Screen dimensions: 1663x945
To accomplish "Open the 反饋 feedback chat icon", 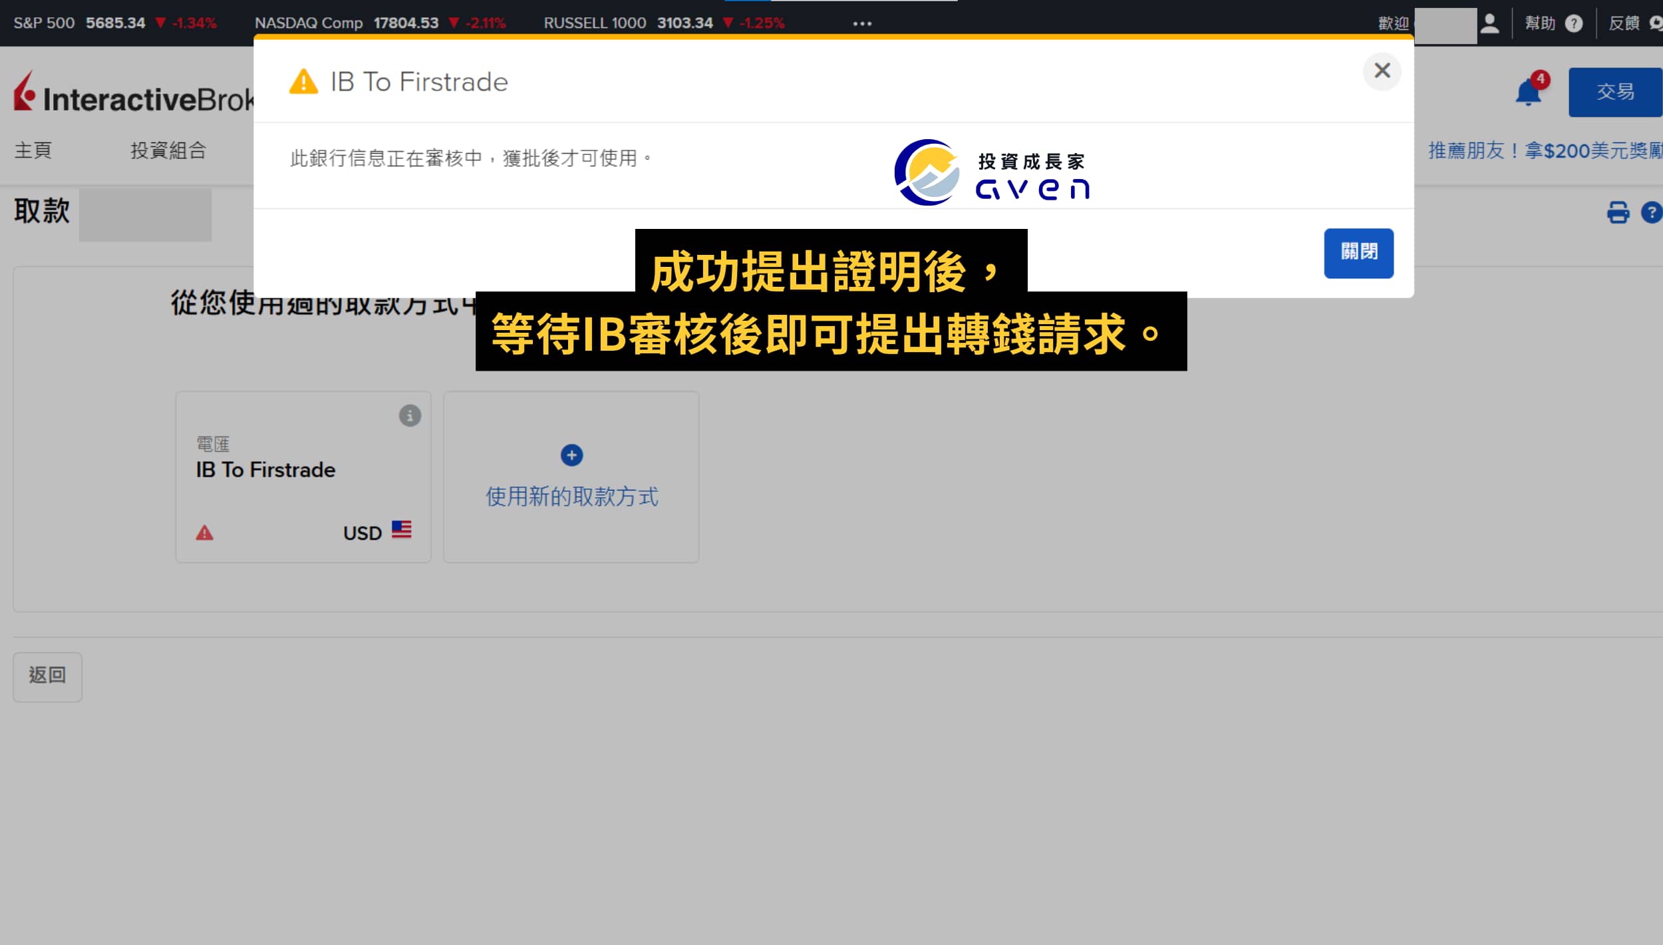I will click(x=1657, y=23).
